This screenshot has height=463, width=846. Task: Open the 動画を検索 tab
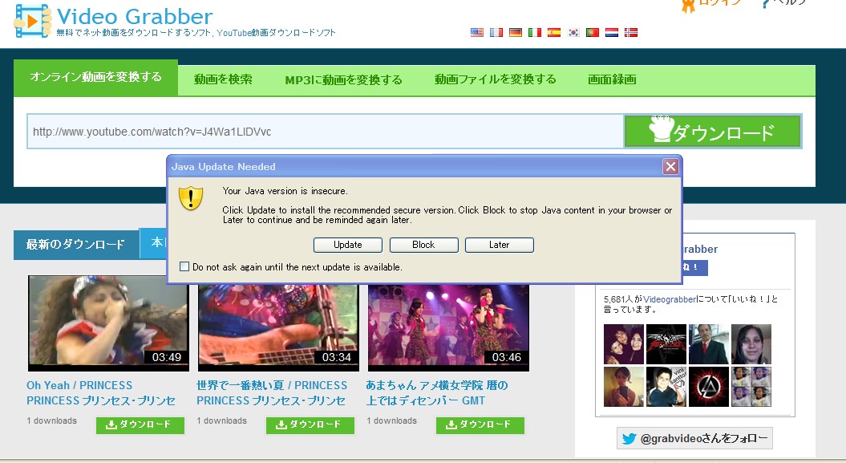224,80
